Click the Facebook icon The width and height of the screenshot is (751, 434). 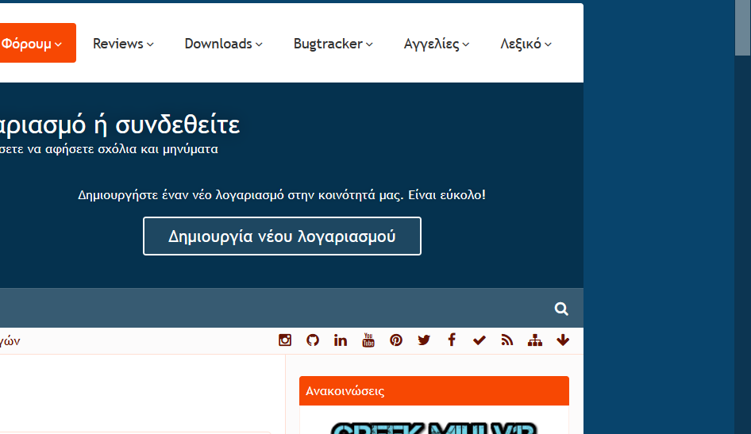(x=452, y=340)
